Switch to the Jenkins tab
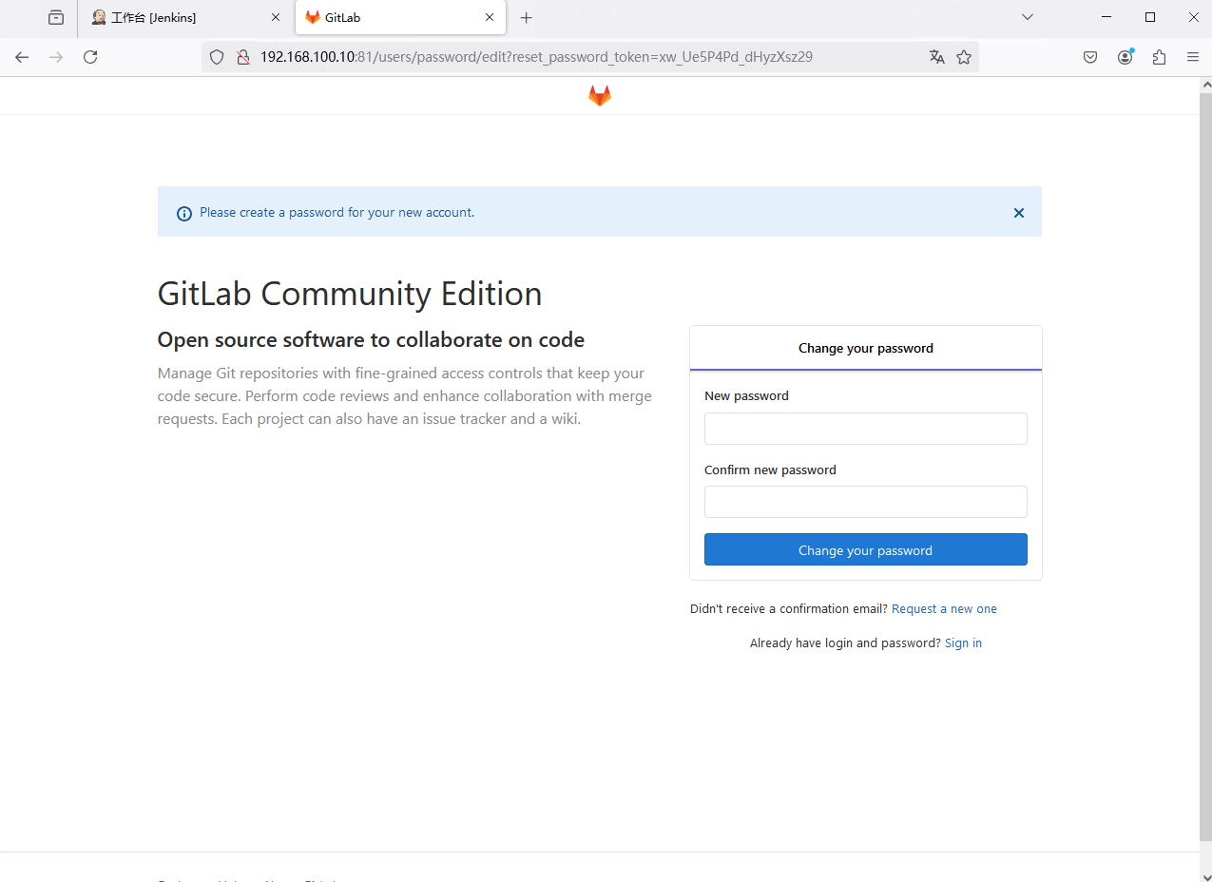The width and height of the screenshot is (1212, 882). [x=181, y=18]
